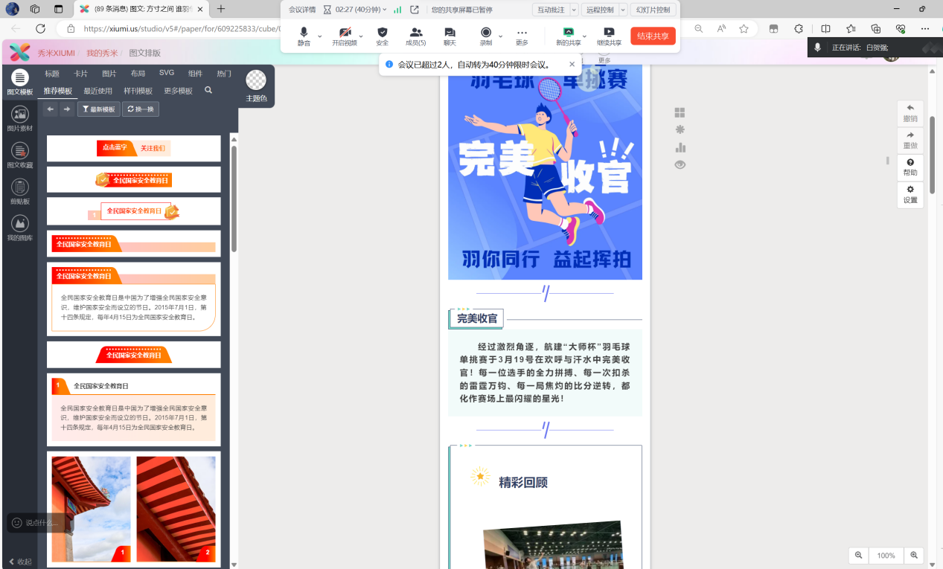Image resolution: width=943 pixels, height=569 pixels.
Task: Expand the 互动批注 dropdown arrow
Action: [x=574, y=10]
